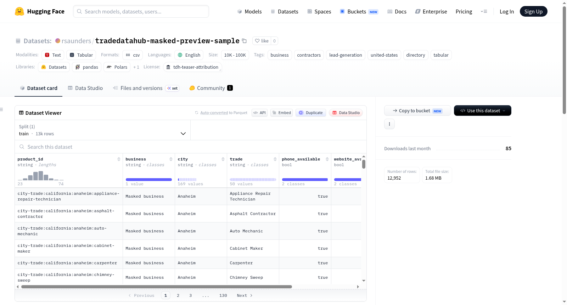Click the Polars library tag
Viewport: 567px width, 305px height.
pos(117,67)
